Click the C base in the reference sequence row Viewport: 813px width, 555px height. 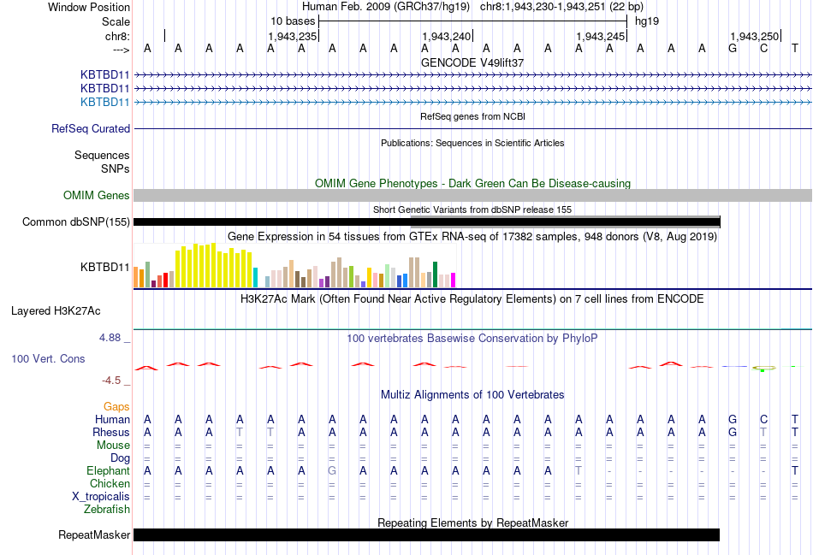coord(763,49)
